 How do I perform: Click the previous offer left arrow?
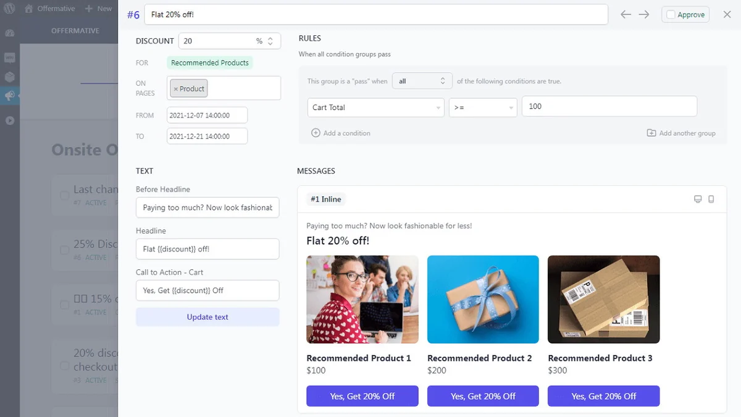point(626,14)
